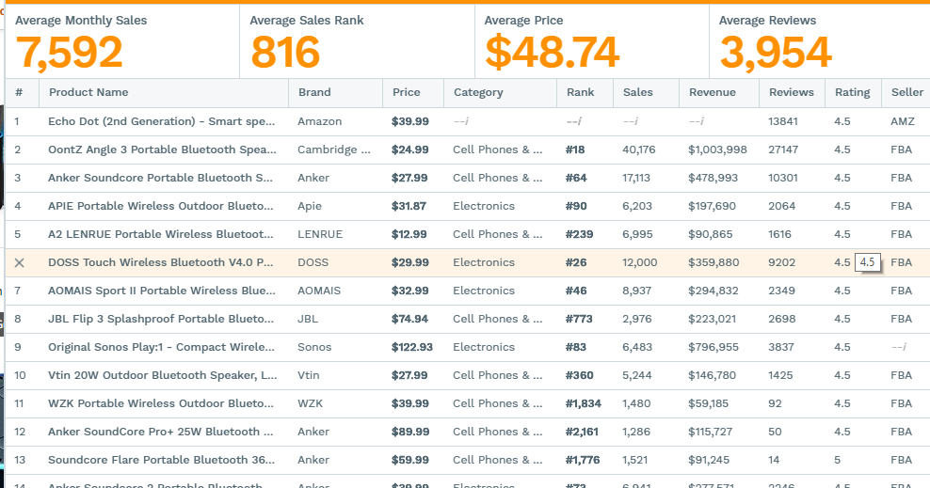
Task: Sort by Product Name column header
Action: [88, 92]
